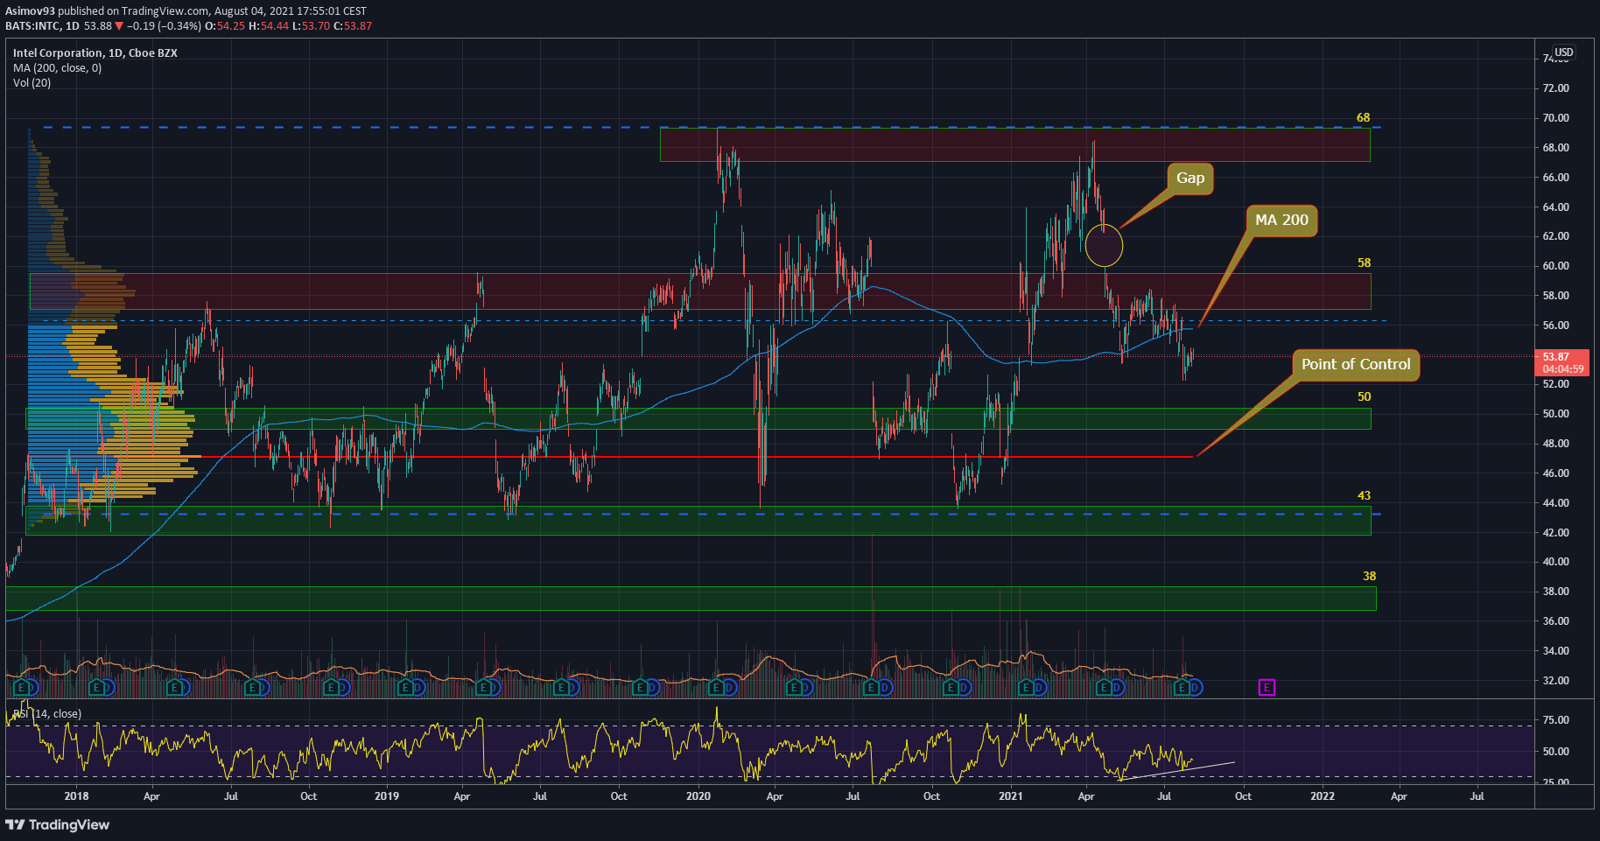
Task: Click the latest blue dividend D marker
Action: [1196, 688]
